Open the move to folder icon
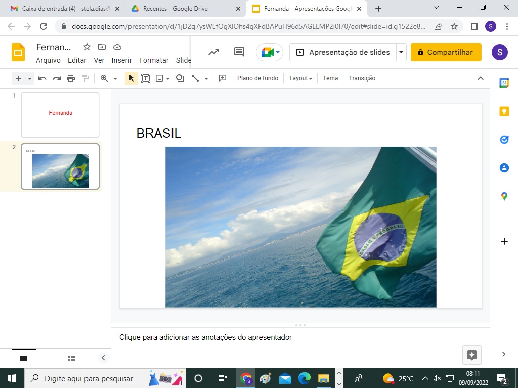Image resolution: width=518 pixels, height=389 pixels. 102,47
